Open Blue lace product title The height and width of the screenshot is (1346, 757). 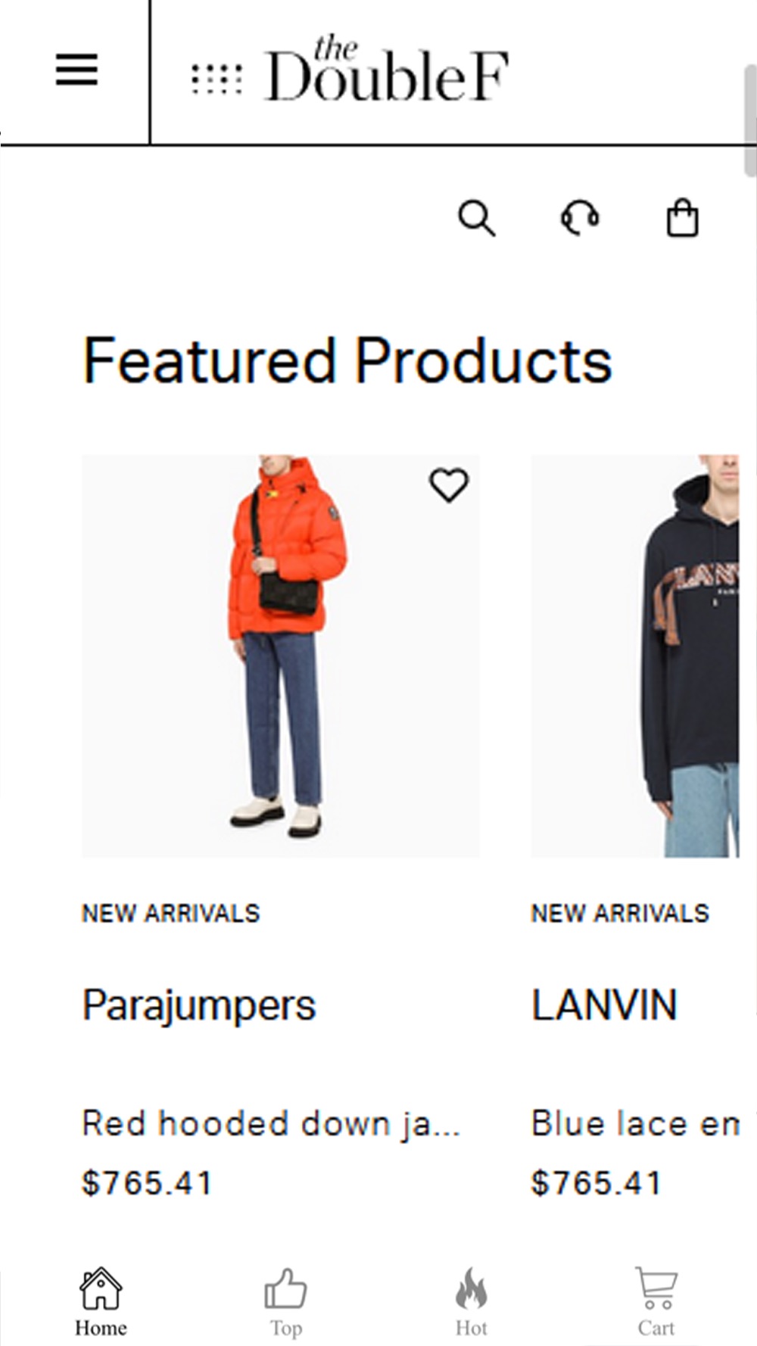pos(635,1123)
